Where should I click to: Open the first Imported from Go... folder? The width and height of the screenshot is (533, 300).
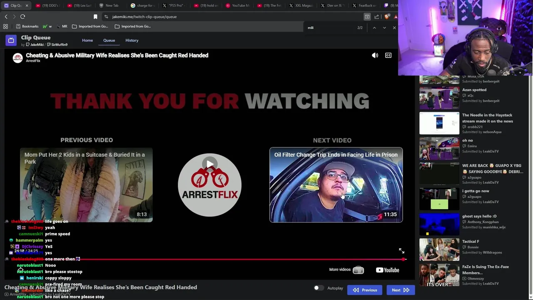pyautogui.click(x=90, y=26)
